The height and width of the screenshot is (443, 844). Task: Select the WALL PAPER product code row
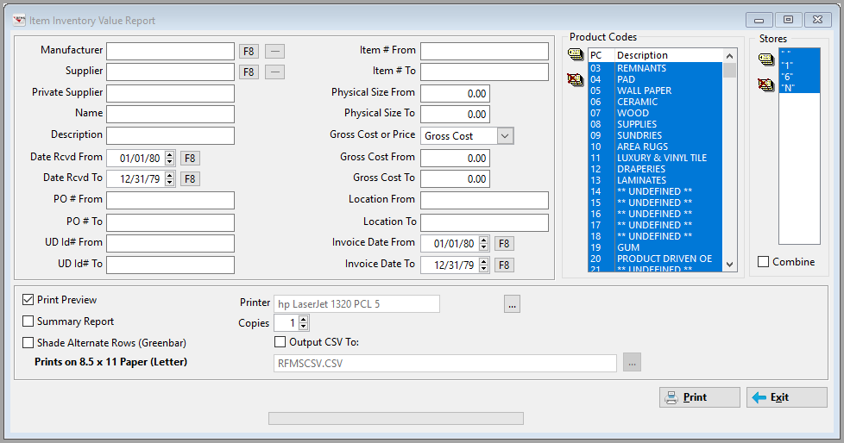(x=655, y=90)
